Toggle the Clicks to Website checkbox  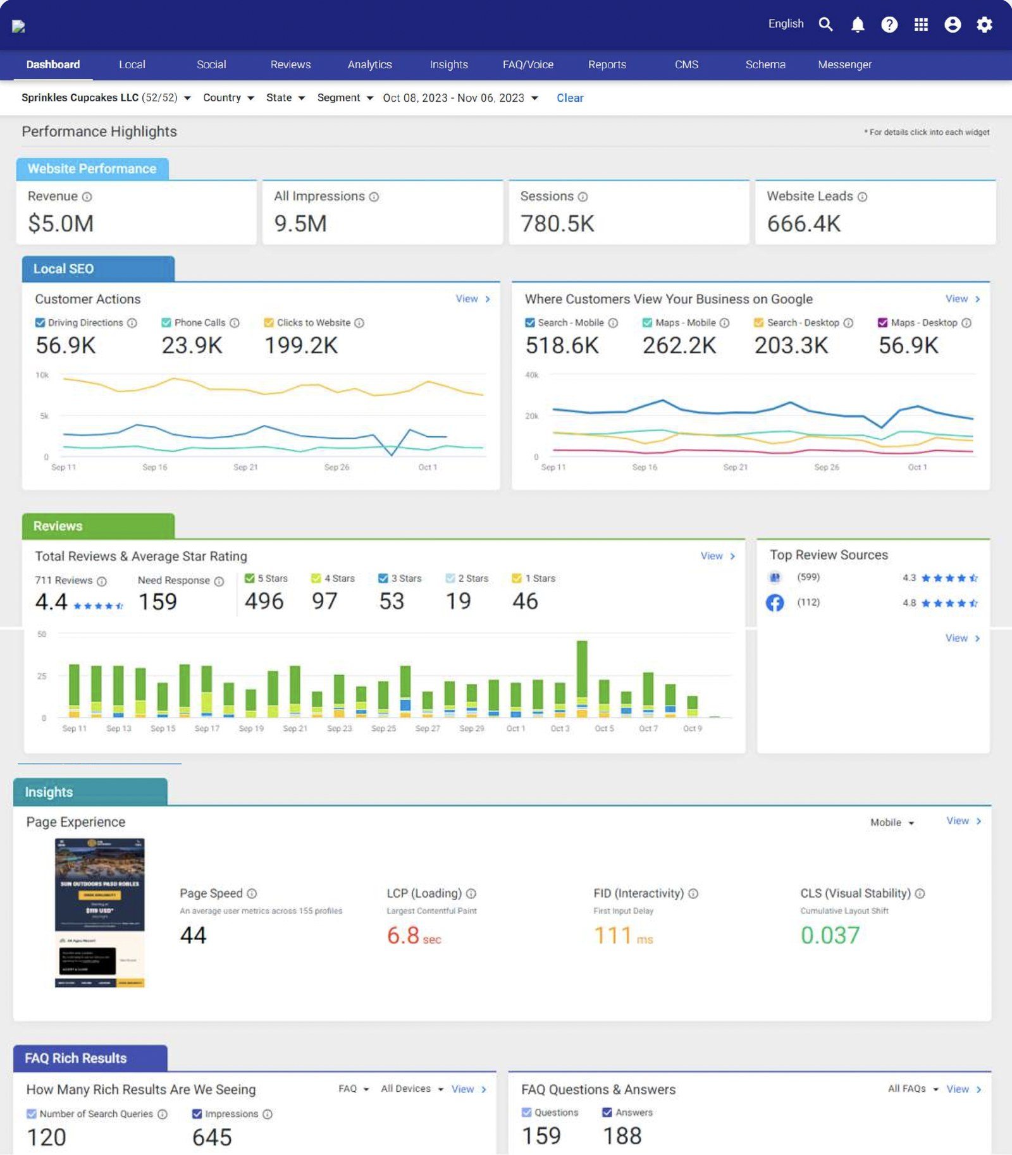click(x=269, y=322)
